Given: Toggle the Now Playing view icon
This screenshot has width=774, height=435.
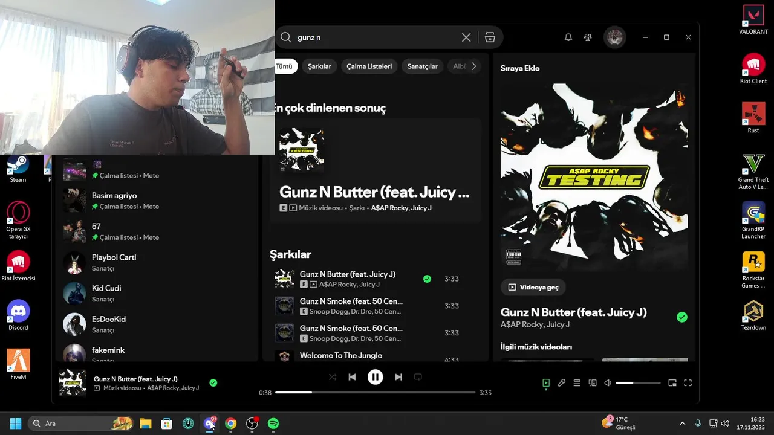Looking at the screenshot, I should (x=546, y=383).
